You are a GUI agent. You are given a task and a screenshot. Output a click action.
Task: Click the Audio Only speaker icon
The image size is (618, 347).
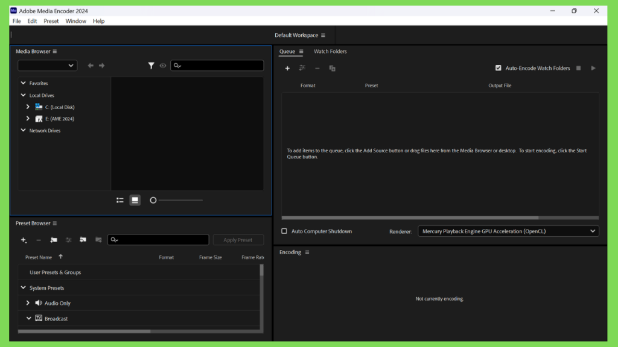[39, 303]
